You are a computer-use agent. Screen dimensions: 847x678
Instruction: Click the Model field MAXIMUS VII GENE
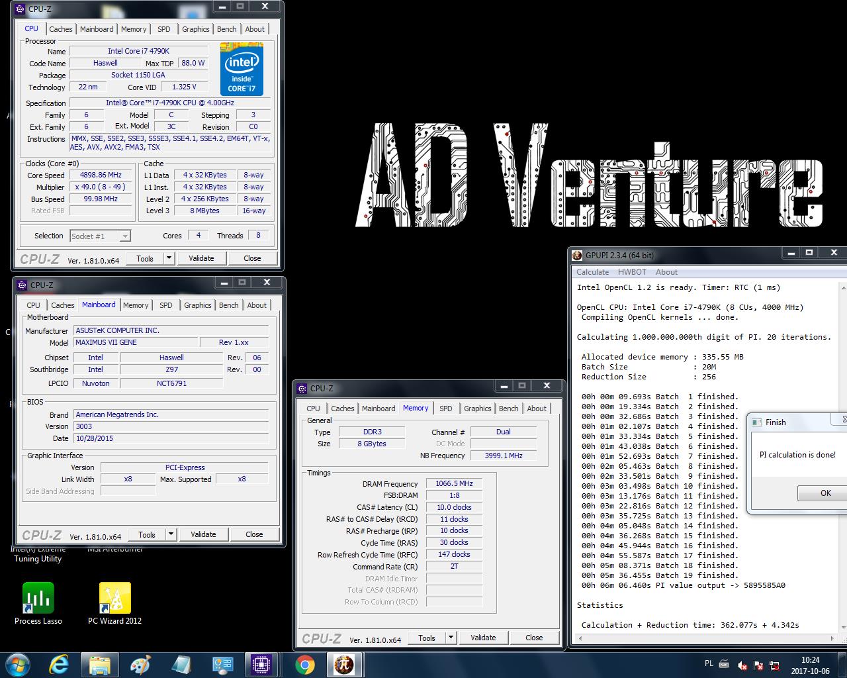point(135,342)
